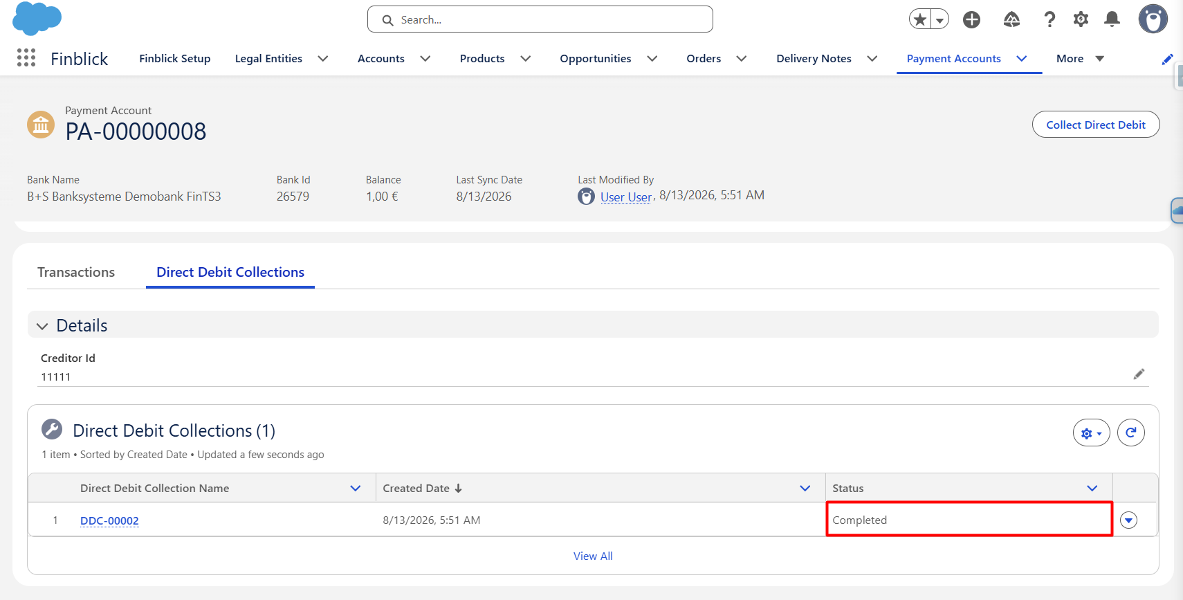The image size is (1183, 600).
Task: Select the bank name B+S Banksysteme Demobank FinTS3
Action: coord(124,197)
